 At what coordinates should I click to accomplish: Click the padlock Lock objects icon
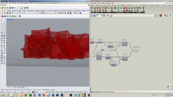point(58,13)
